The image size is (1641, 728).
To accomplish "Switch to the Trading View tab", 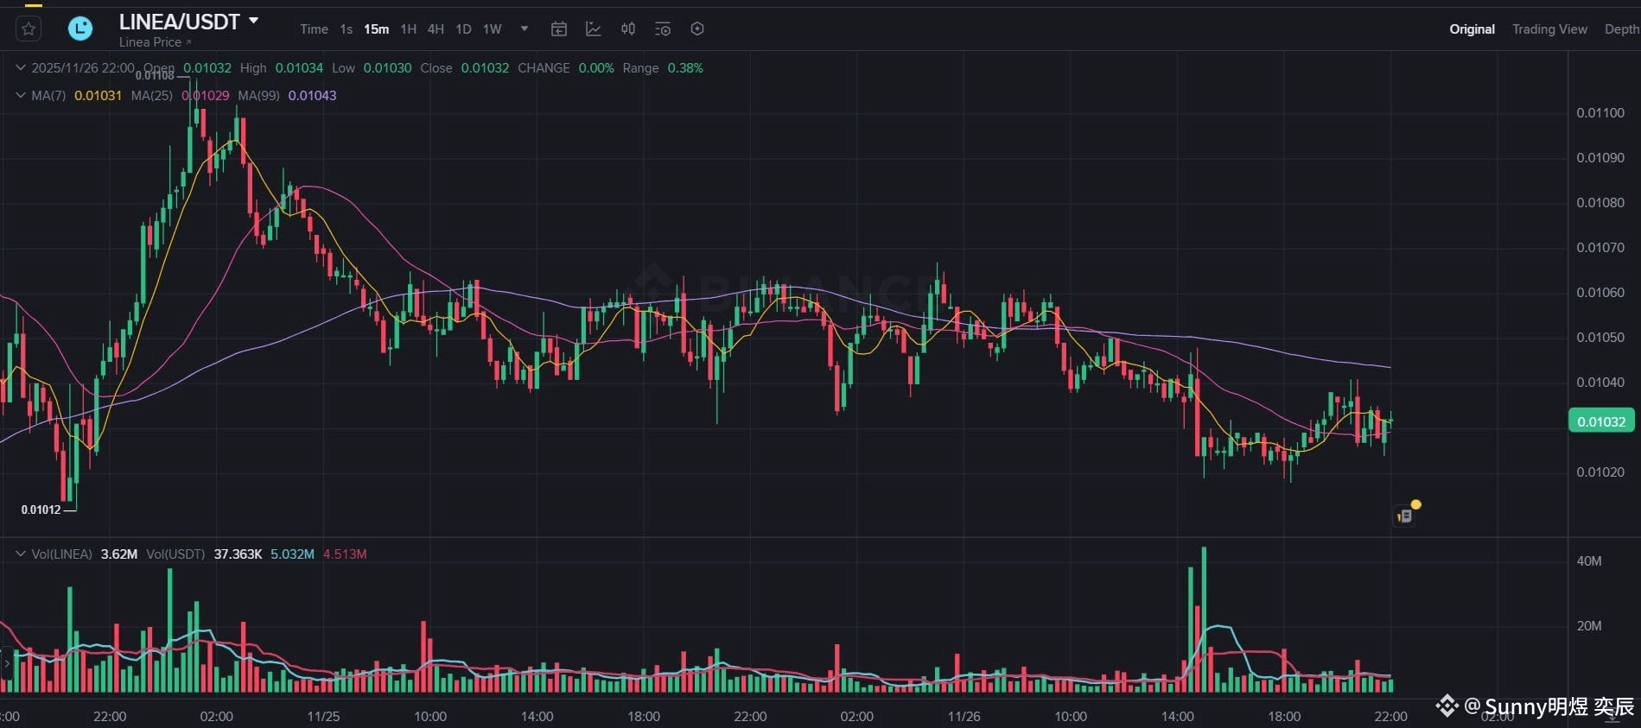I will [1549, 29].
